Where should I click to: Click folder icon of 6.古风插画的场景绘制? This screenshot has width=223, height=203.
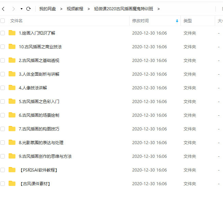coord(12,115)
